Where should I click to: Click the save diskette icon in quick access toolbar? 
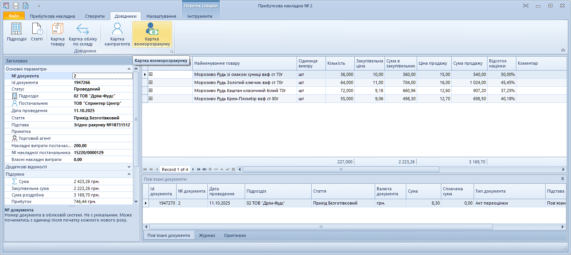[x=16, y=6]
